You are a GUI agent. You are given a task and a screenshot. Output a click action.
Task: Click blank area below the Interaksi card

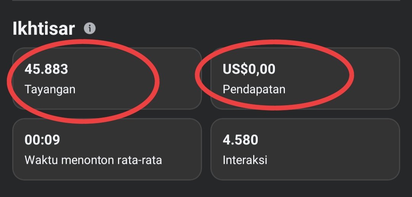(x=305, y=189)
